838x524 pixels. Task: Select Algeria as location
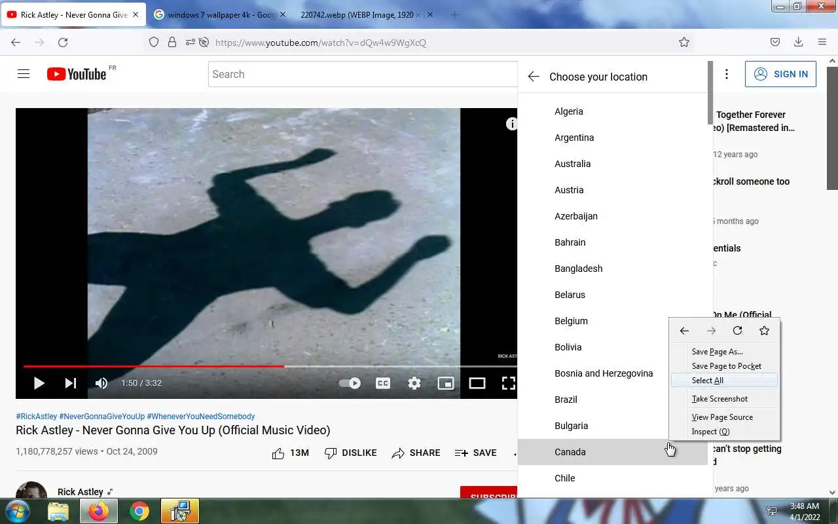[x=613, y=111]
